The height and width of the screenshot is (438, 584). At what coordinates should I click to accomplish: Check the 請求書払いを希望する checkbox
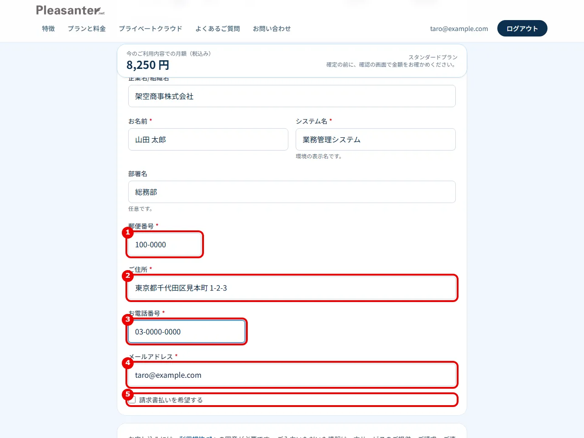click(x=132, y=400)
